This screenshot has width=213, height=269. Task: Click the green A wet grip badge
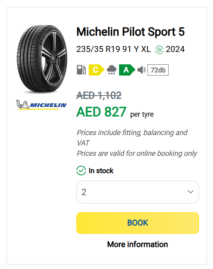127,70
